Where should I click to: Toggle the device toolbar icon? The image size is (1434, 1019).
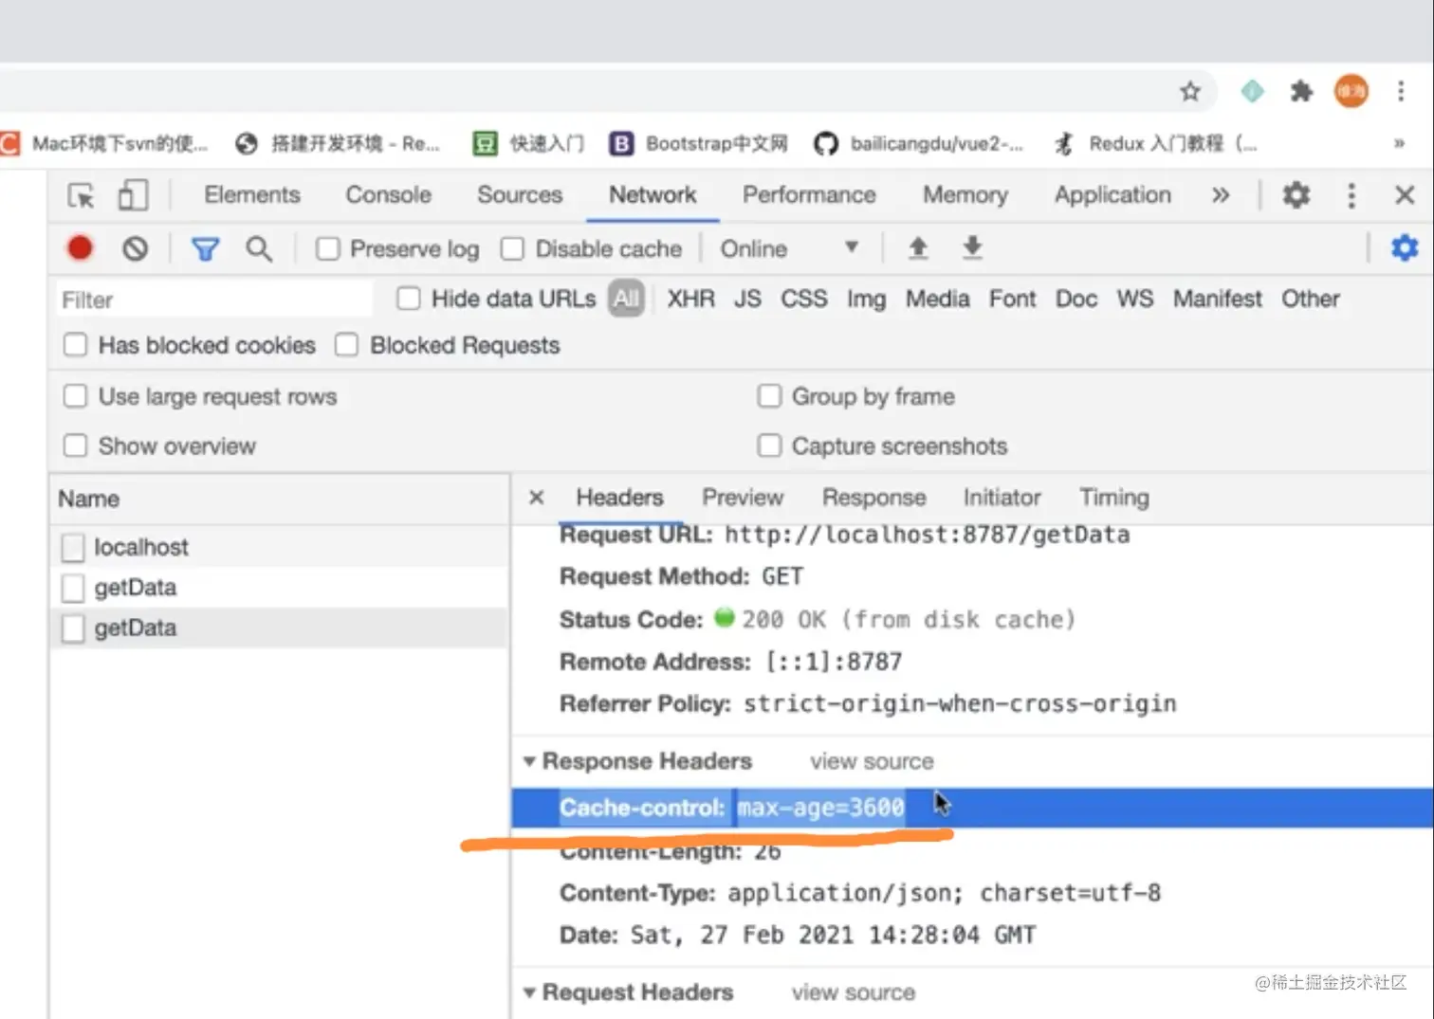tap(133, 195)
